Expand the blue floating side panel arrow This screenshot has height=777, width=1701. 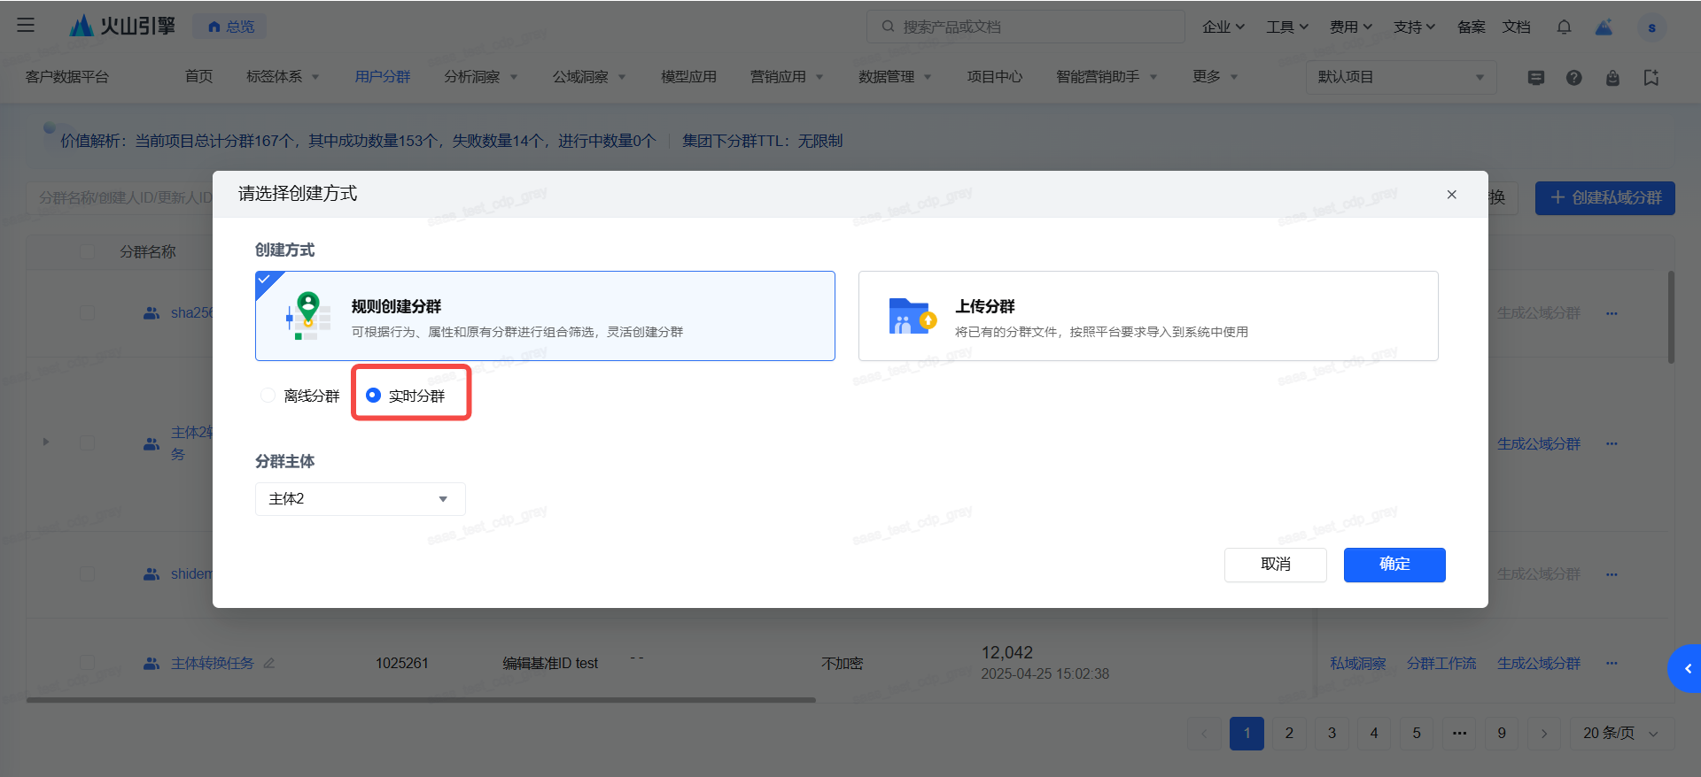point(1687,668)
